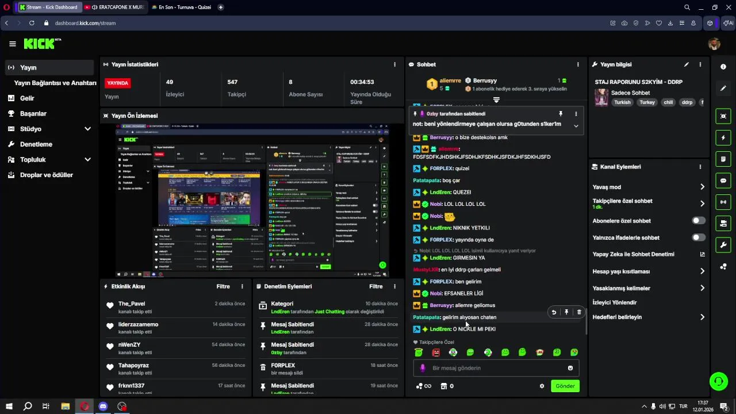
Task: Delete the Patatapata message with trash icon
Action: 579,312
